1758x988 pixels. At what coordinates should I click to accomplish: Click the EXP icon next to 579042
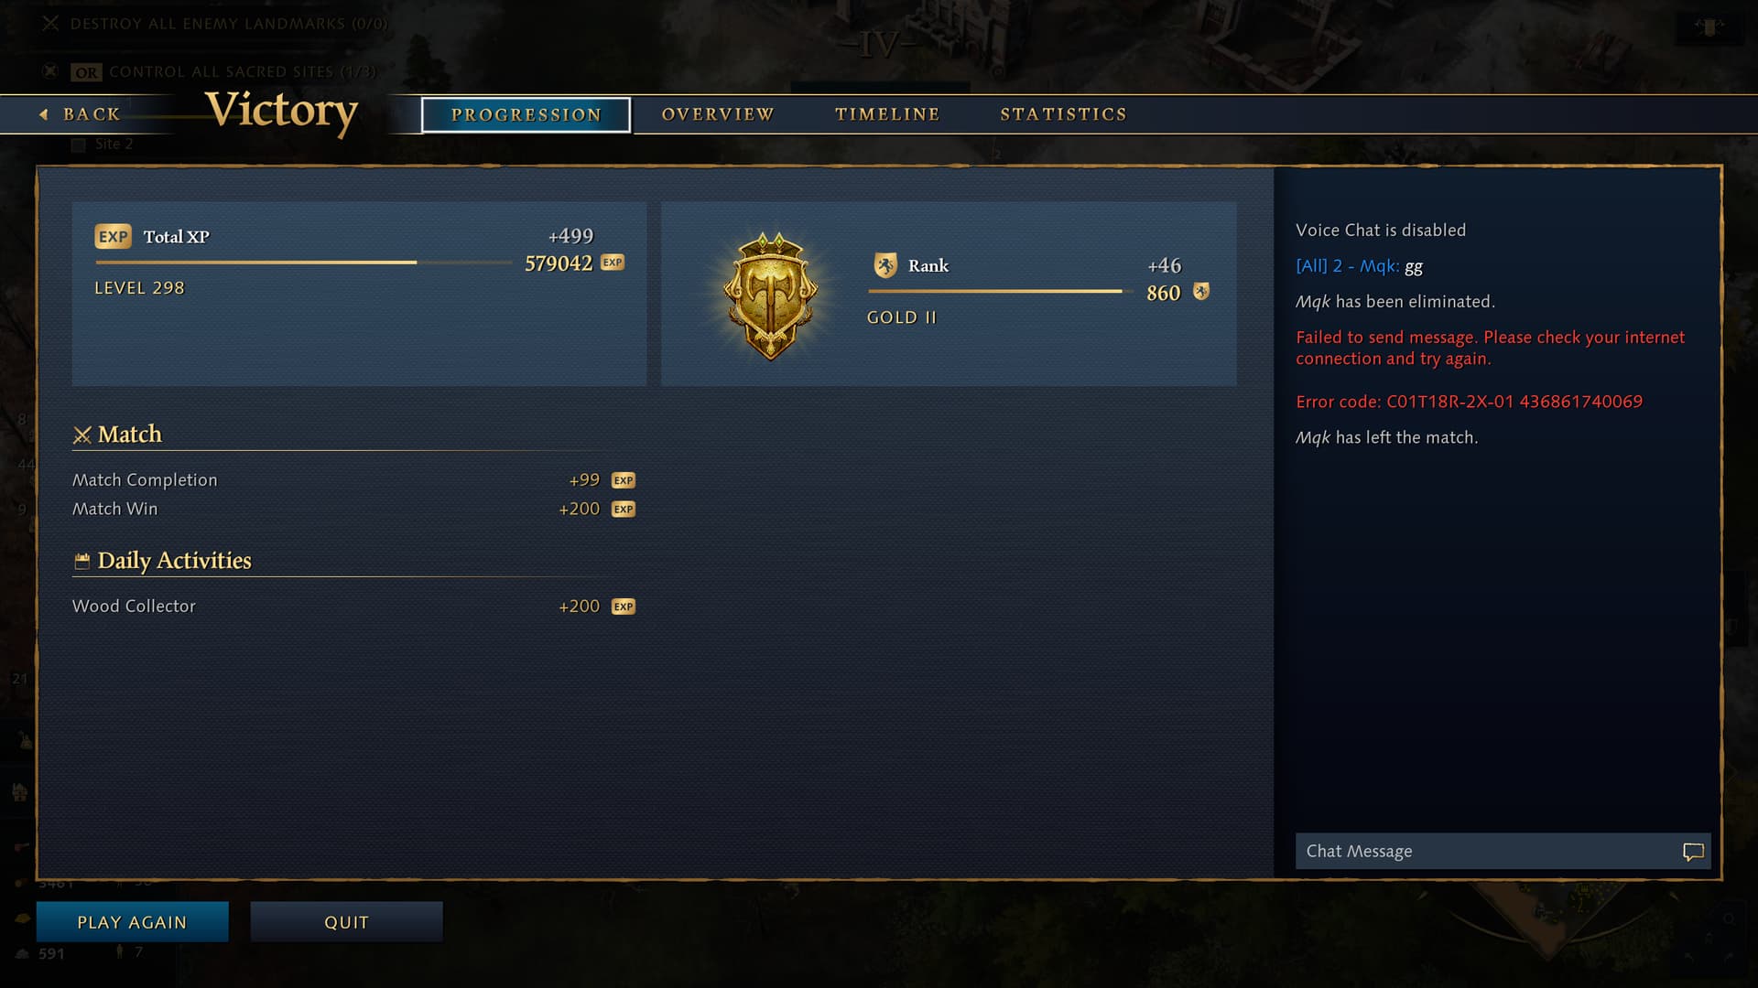click(613, 263)
